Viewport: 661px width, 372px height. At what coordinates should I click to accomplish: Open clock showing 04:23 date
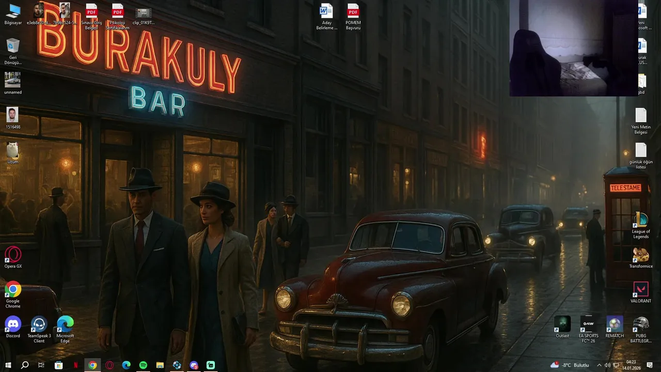(x=631, y=365)
